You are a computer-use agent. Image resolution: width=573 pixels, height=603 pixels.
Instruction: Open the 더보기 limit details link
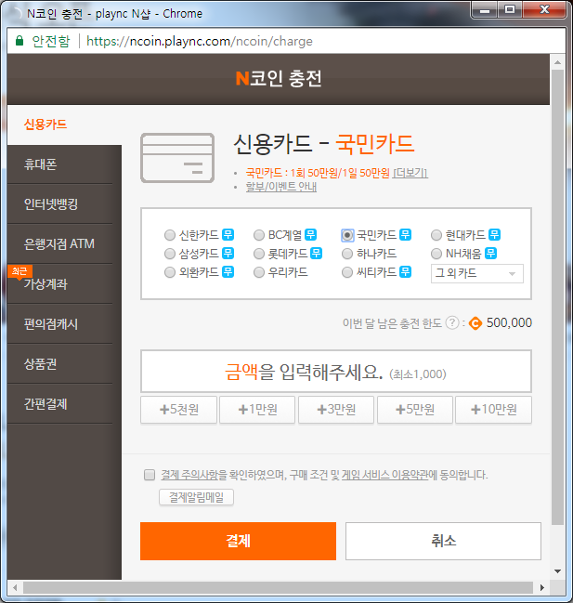[410, 173]
